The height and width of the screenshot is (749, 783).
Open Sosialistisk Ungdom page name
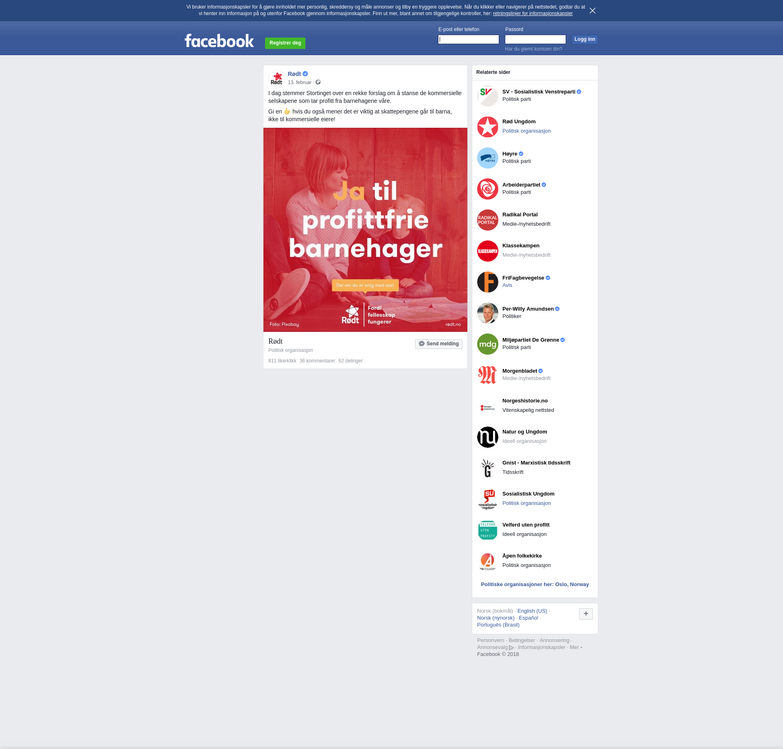pyautogui.click(x=529, y=494)
